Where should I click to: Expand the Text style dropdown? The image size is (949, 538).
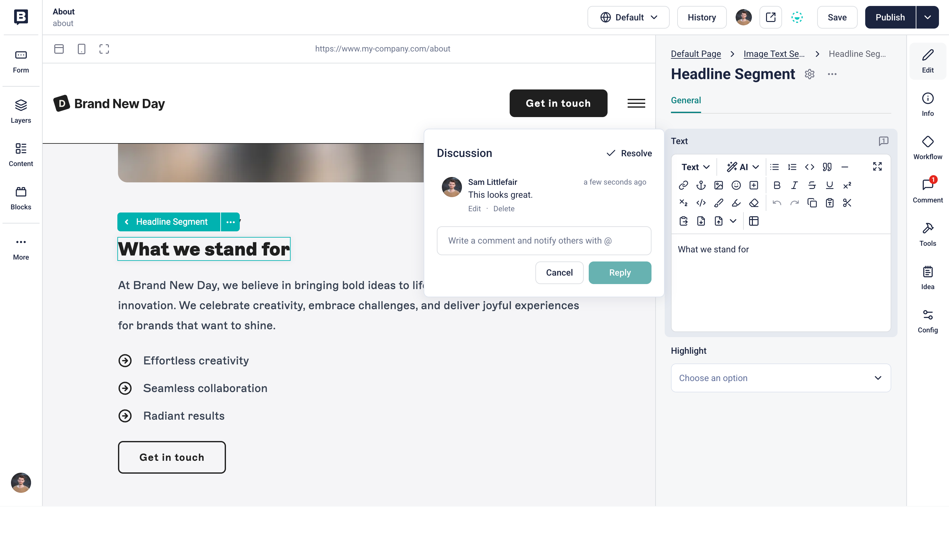coord(695,167)
